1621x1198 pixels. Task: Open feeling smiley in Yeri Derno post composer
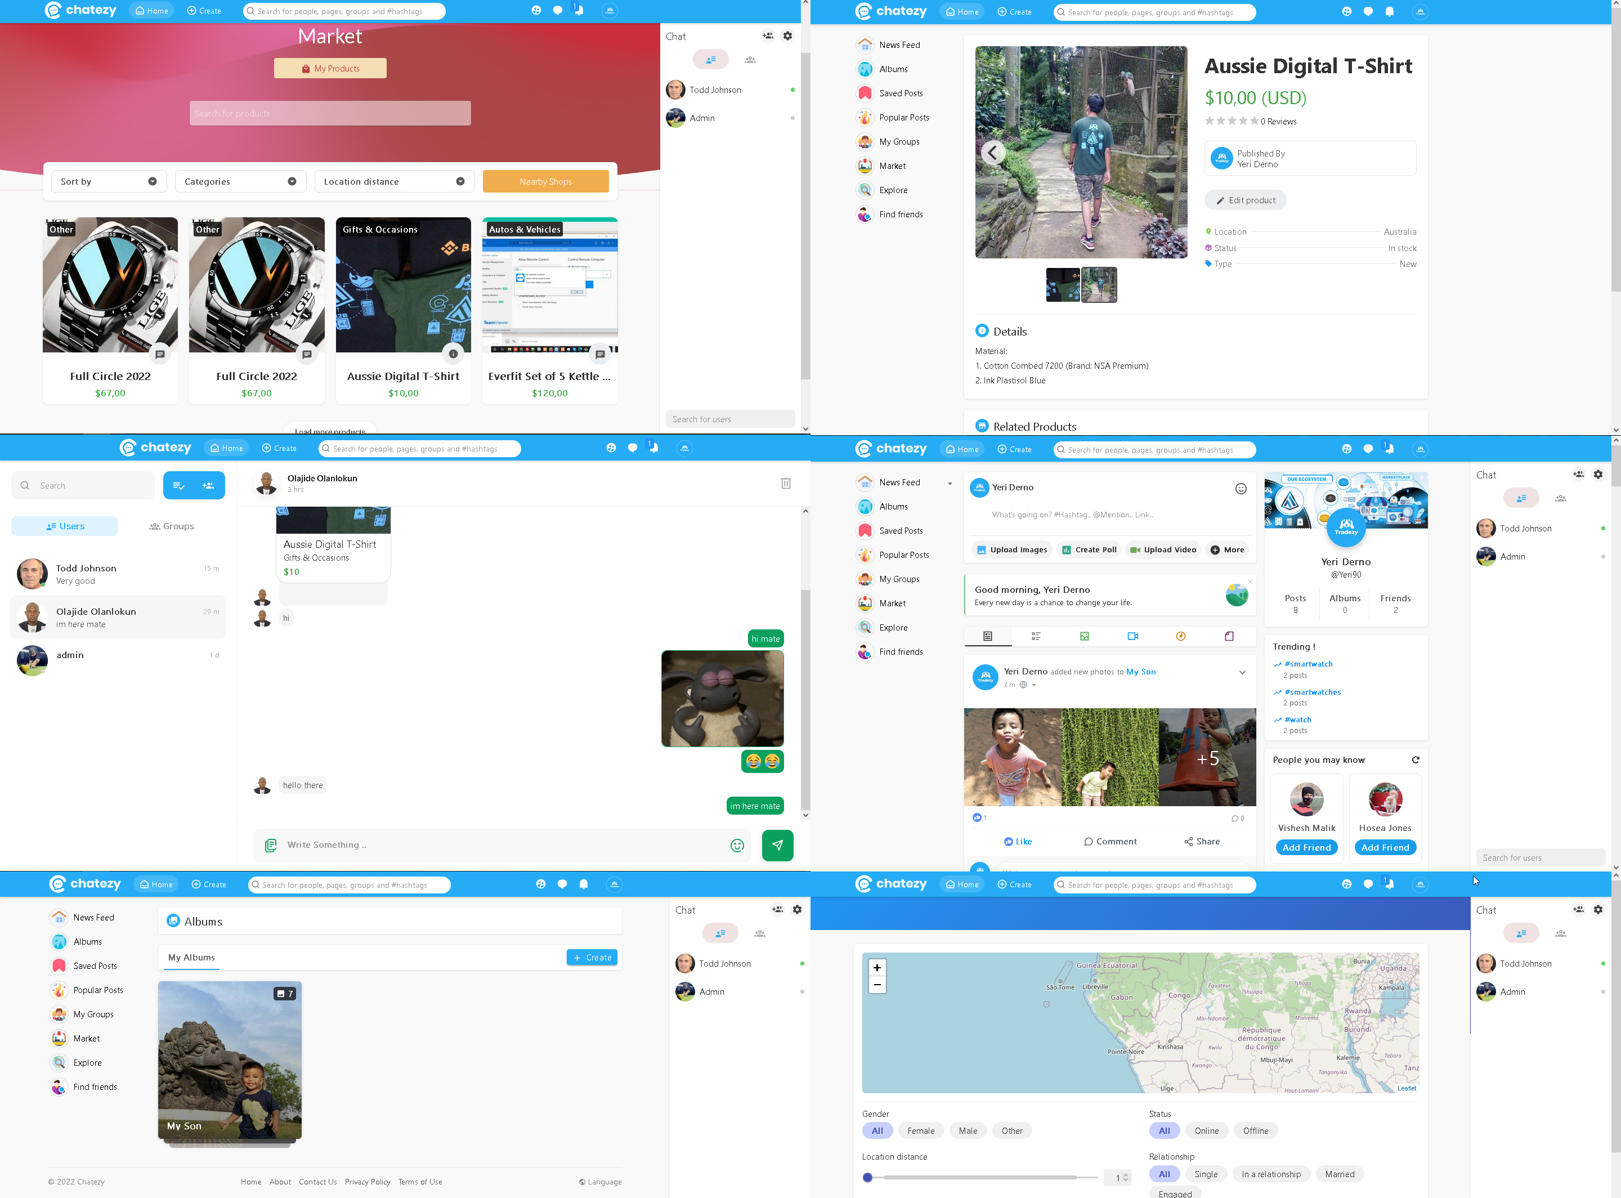click(1241, 488)
